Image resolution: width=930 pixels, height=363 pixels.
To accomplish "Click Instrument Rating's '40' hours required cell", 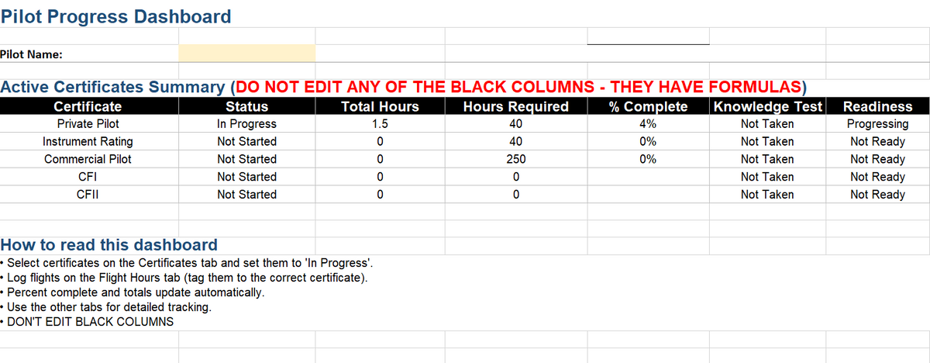I will [515, 142].
